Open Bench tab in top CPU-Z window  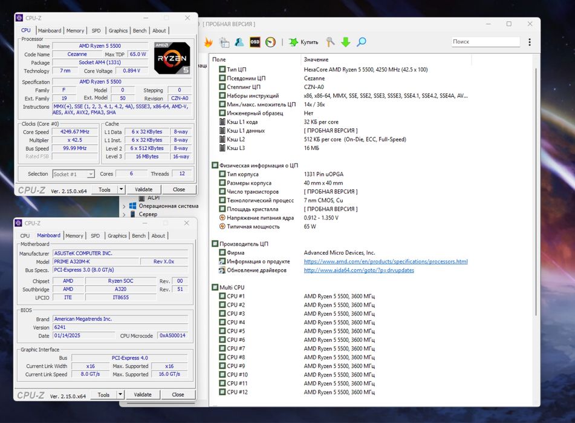(x=140, y=31)
